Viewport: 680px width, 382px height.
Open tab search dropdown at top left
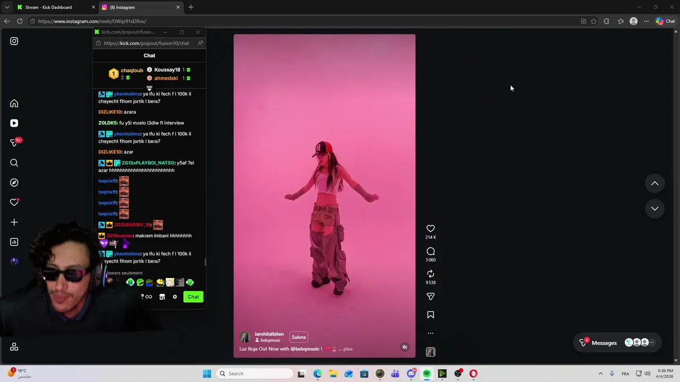coord(6,7)
